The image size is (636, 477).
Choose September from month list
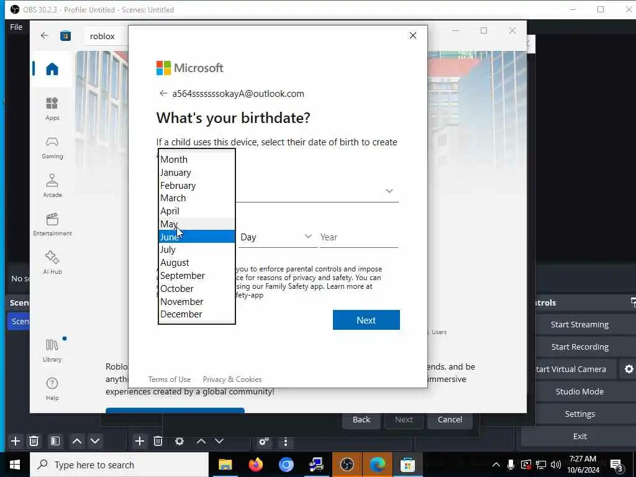(x=197, y=275)
